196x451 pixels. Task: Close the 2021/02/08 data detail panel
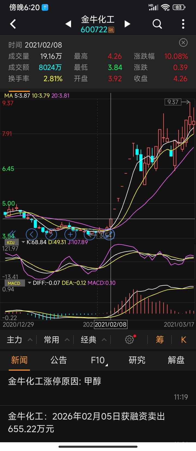coord(183,43)
